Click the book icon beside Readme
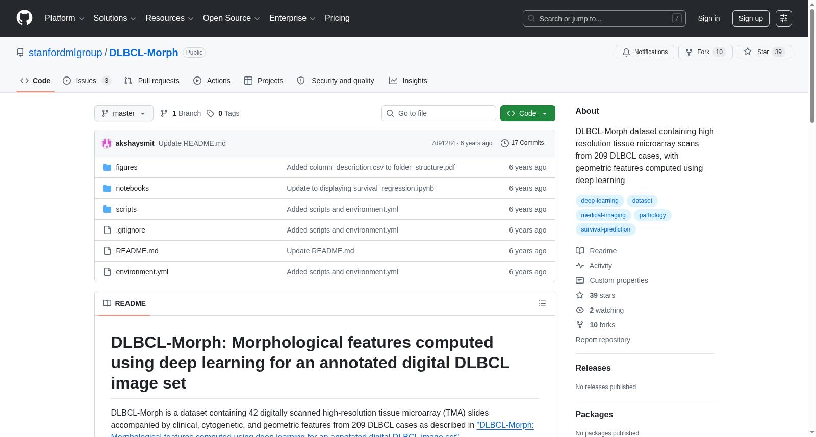Screen dimensions: 816x437 580,251
